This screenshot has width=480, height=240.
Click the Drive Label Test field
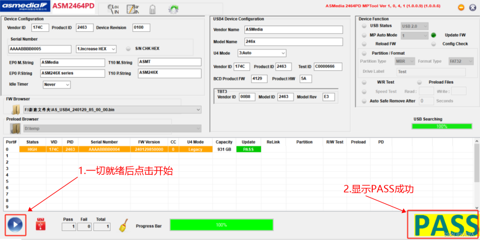[x=431, y=72]
